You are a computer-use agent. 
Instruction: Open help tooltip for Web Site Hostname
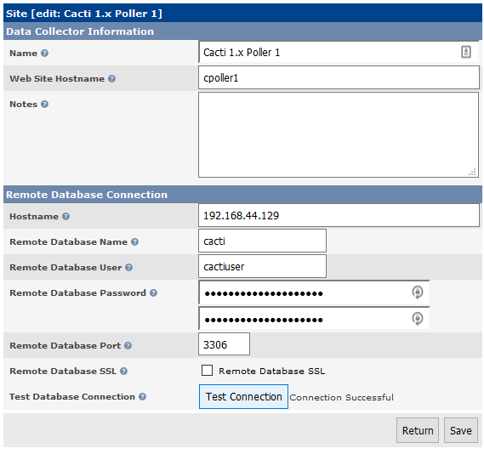[x=111, y=79]
